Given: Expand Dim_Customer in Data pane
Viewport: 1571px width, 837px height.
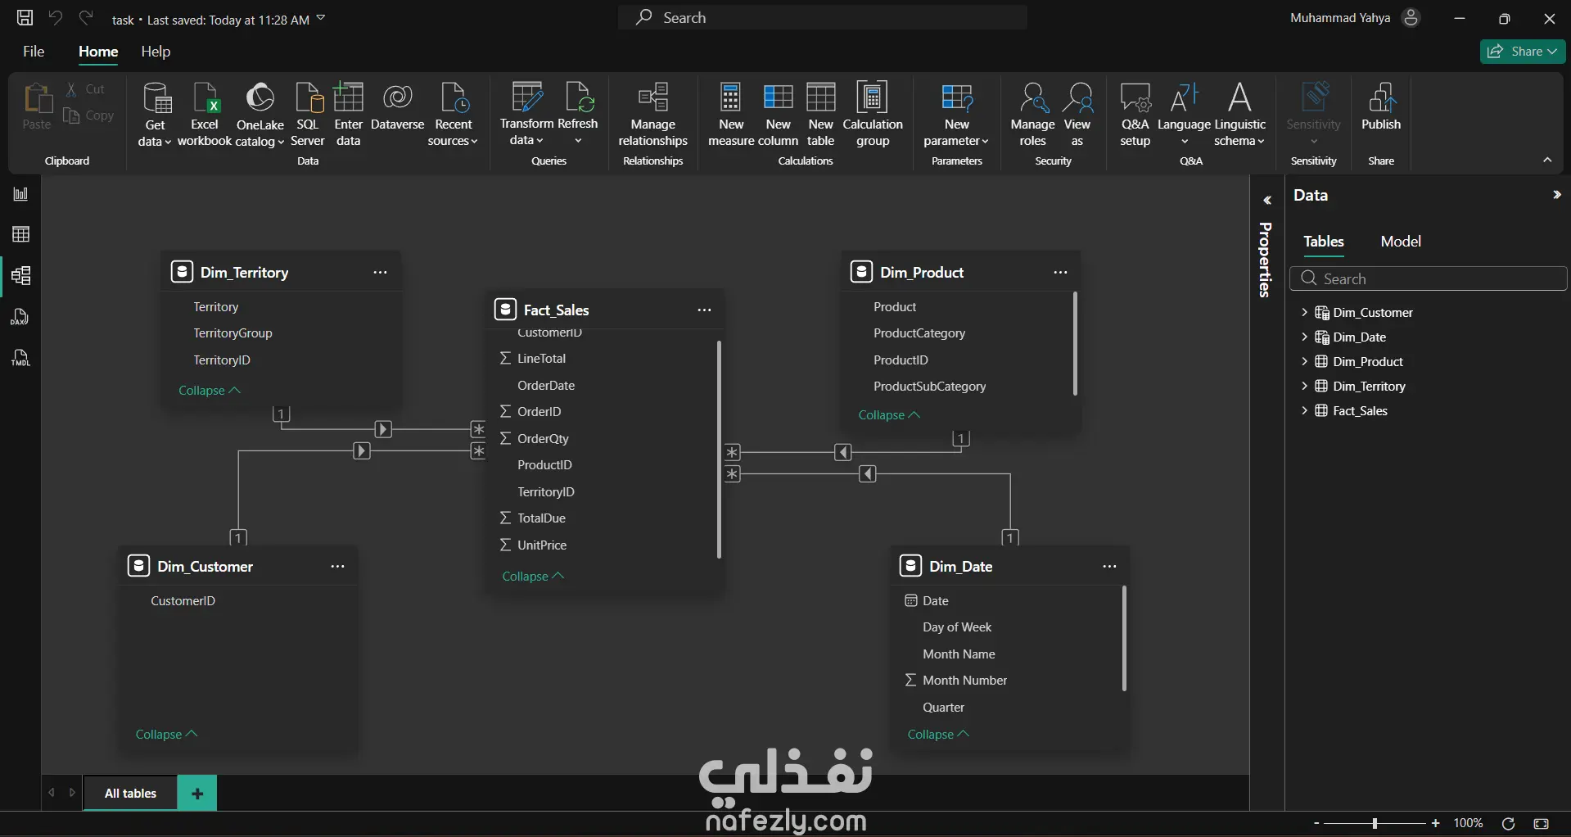Looking at the screenshot, I should [x=1304, y=312].
